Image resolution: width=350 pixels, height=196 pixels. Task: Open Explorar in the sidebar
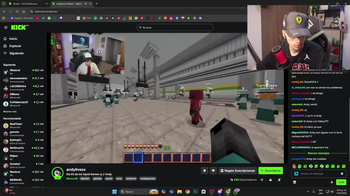(15, 46)
